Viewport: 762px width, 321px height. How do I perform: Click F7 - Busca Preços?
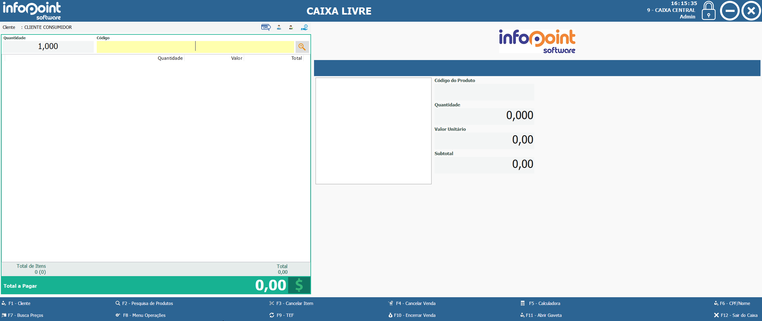coord(25,315)
